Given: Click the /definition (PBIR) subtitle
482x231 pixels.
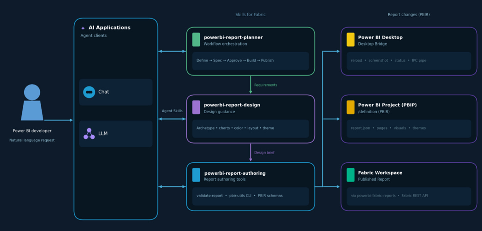Looking at the screenshot, I should click(x=374, y=112).
